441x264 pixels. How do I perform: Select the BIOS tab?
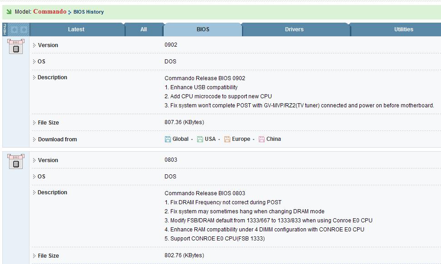tap(203, 29)
